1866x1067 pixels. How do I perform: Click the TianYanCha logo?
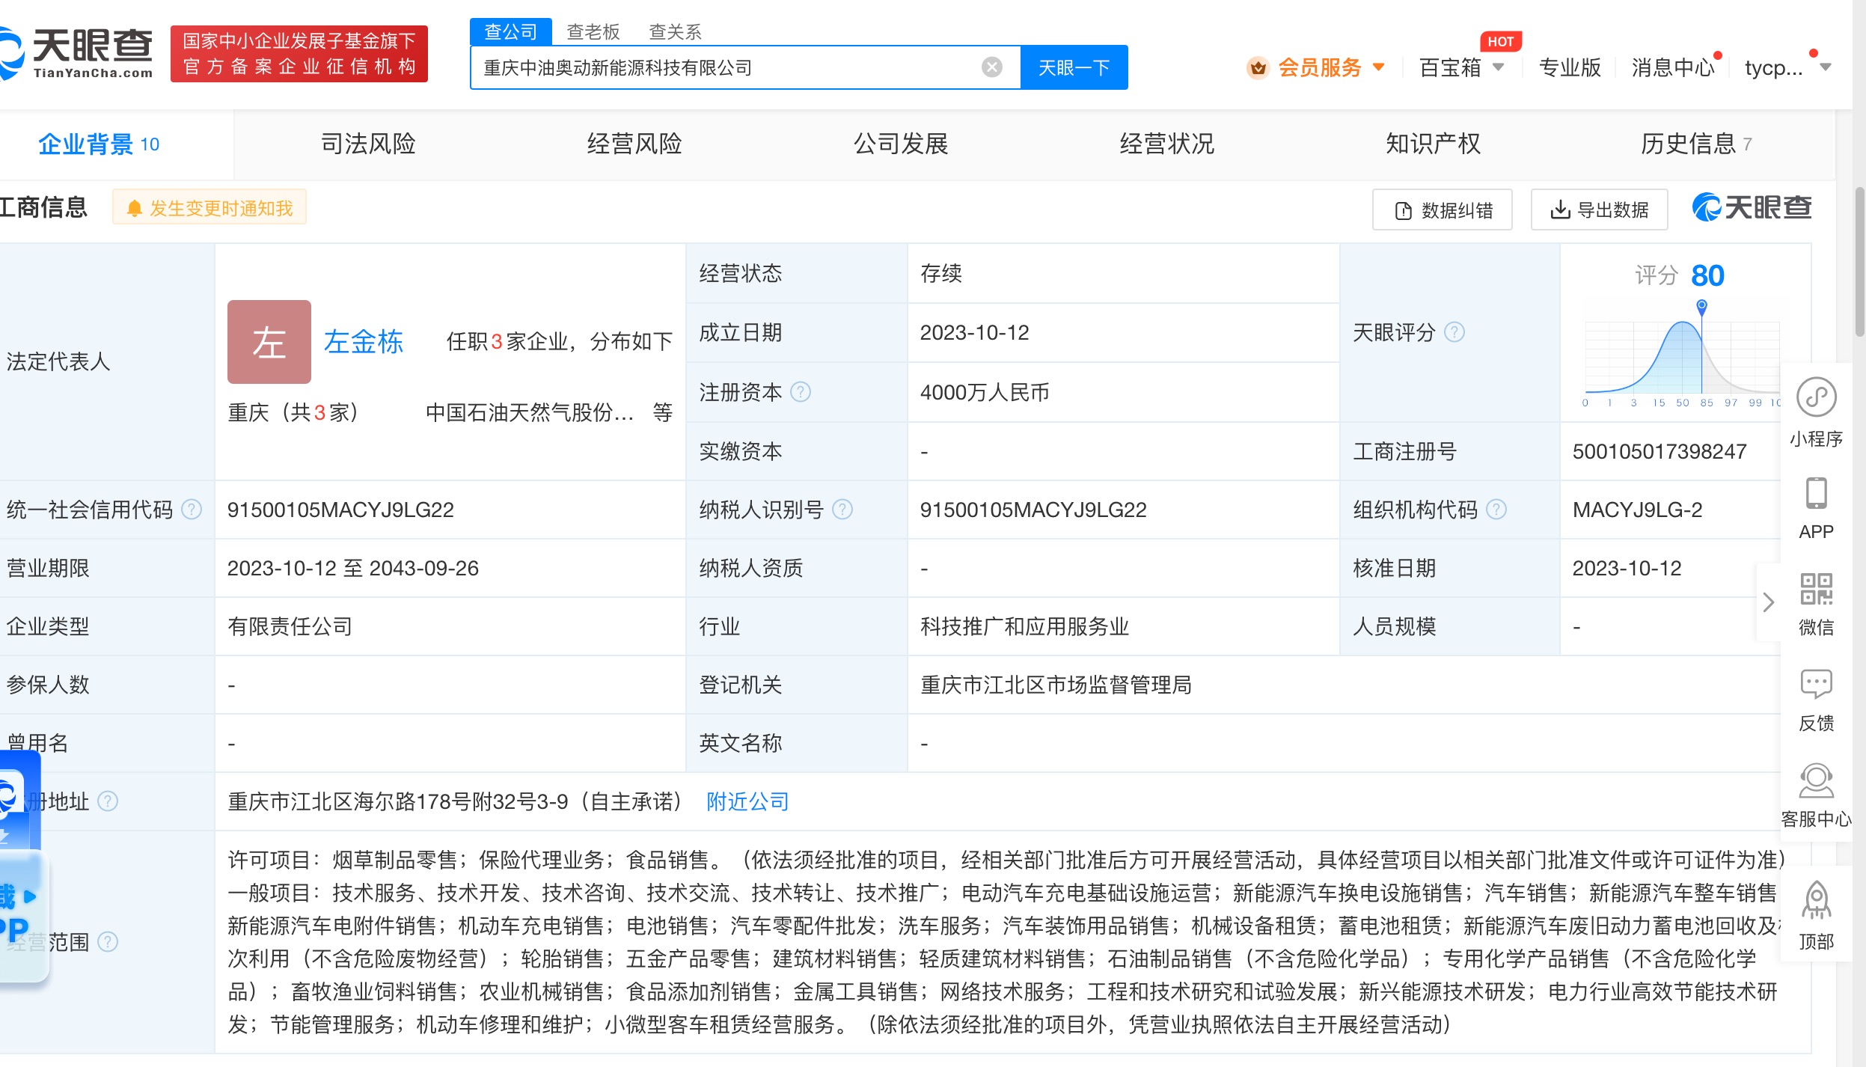coord(77,53)
